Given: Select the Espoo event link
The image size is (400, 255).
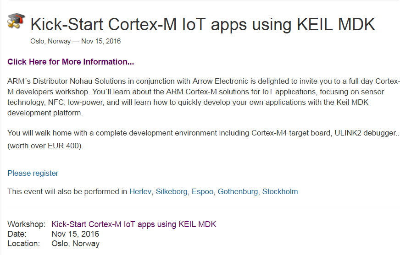Looking at the screenshot, I should pos(203,192).
